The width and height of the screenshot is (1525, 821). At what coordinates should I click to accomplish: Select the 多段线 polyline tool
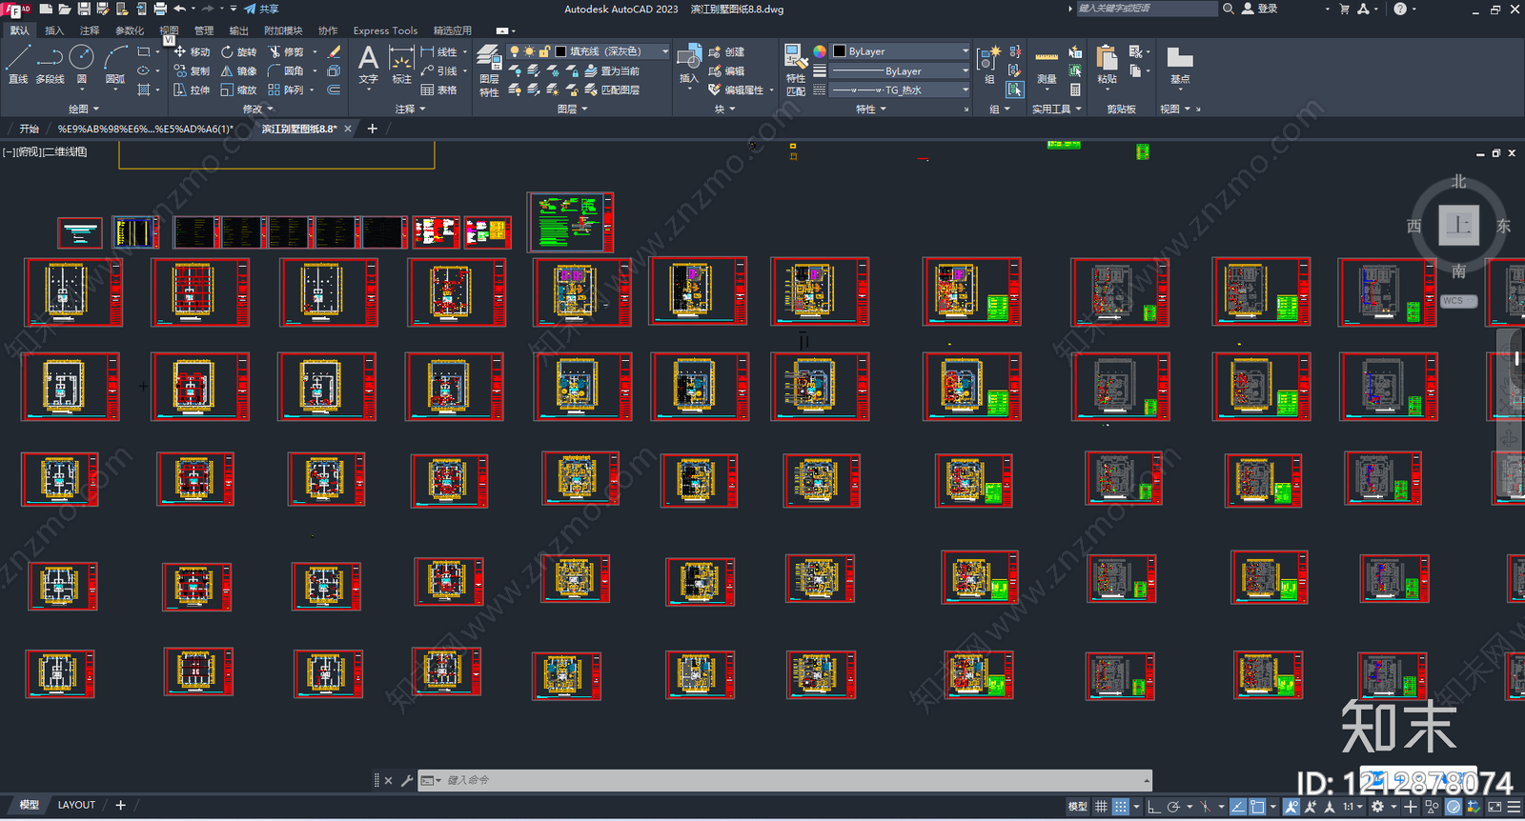50,65
